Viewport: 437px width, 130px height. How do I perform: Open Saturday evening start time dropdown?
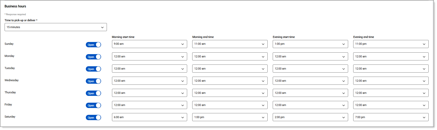click(x=310, y=117)
